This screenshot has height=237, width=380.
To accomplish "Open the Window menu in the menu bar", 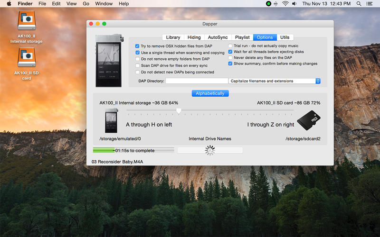I will [104, 4].
